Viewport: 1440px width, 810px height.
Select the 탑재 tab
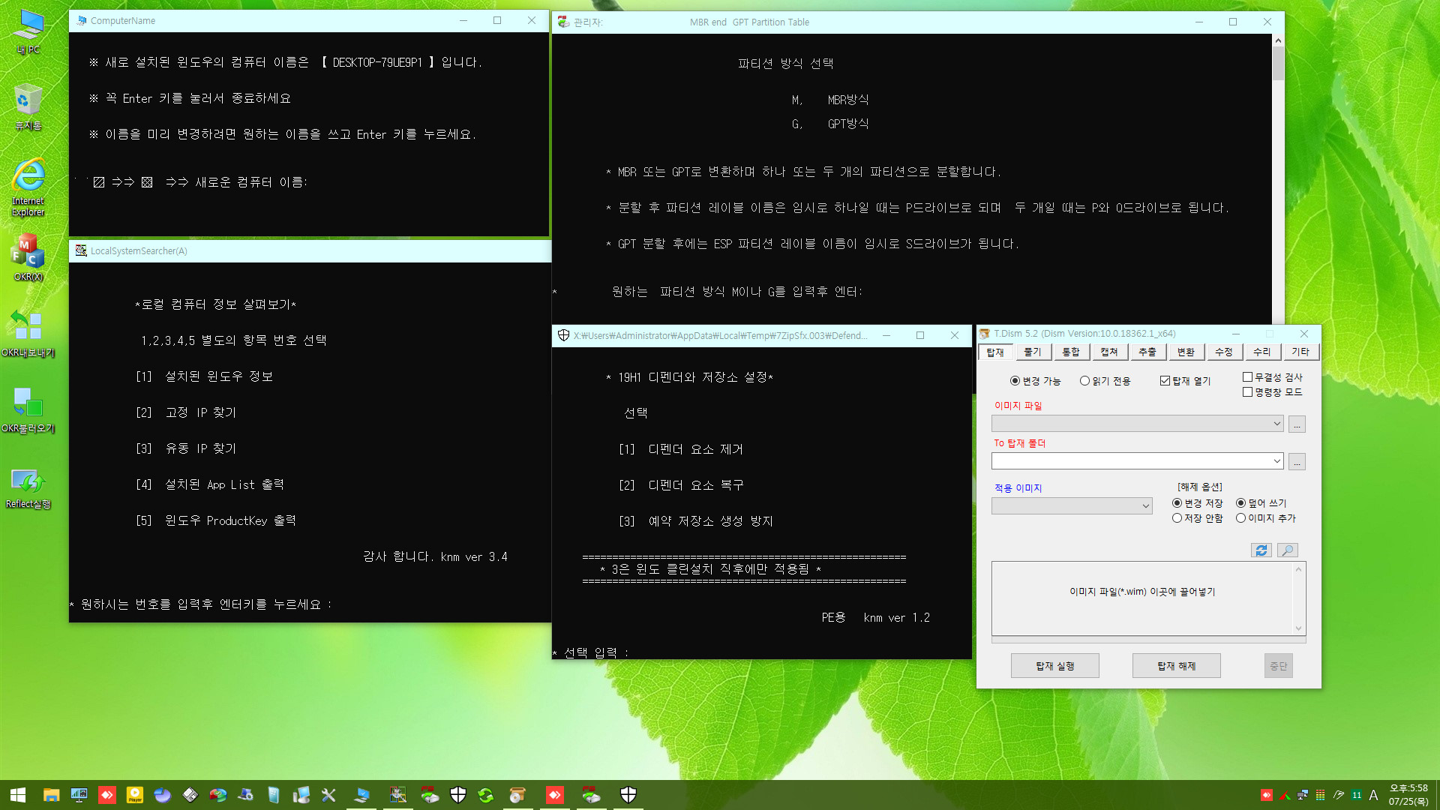tap(995, 352)
